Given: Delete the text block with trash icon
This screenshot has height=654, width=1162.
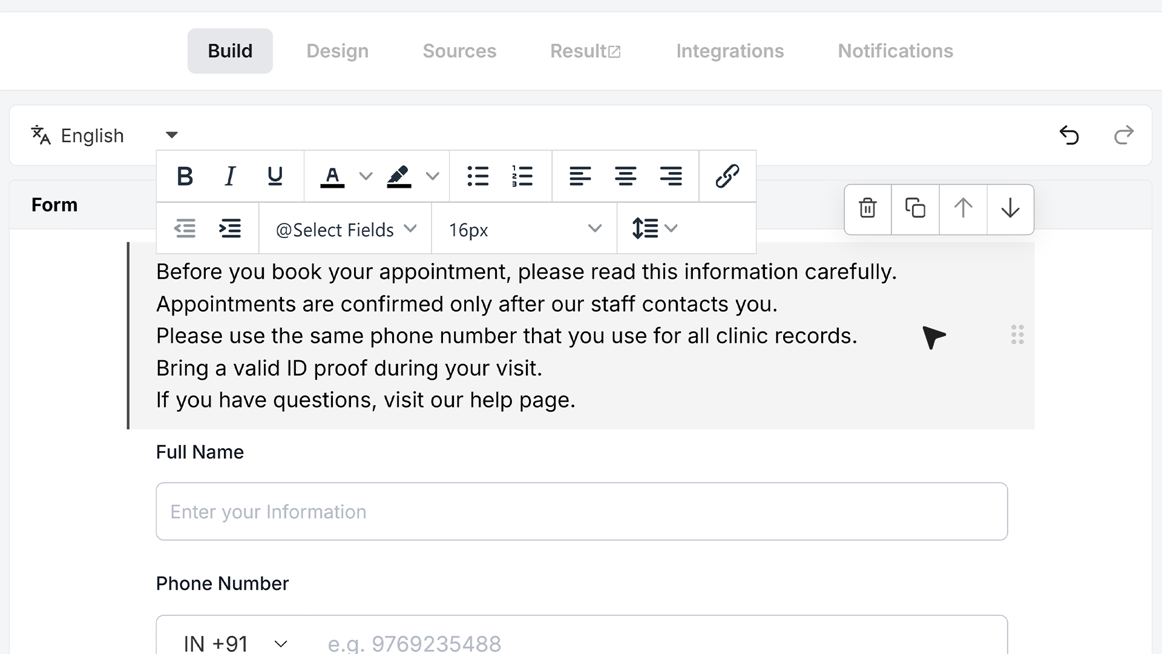Looking at the screenshot, I should [x=868, y=208].
